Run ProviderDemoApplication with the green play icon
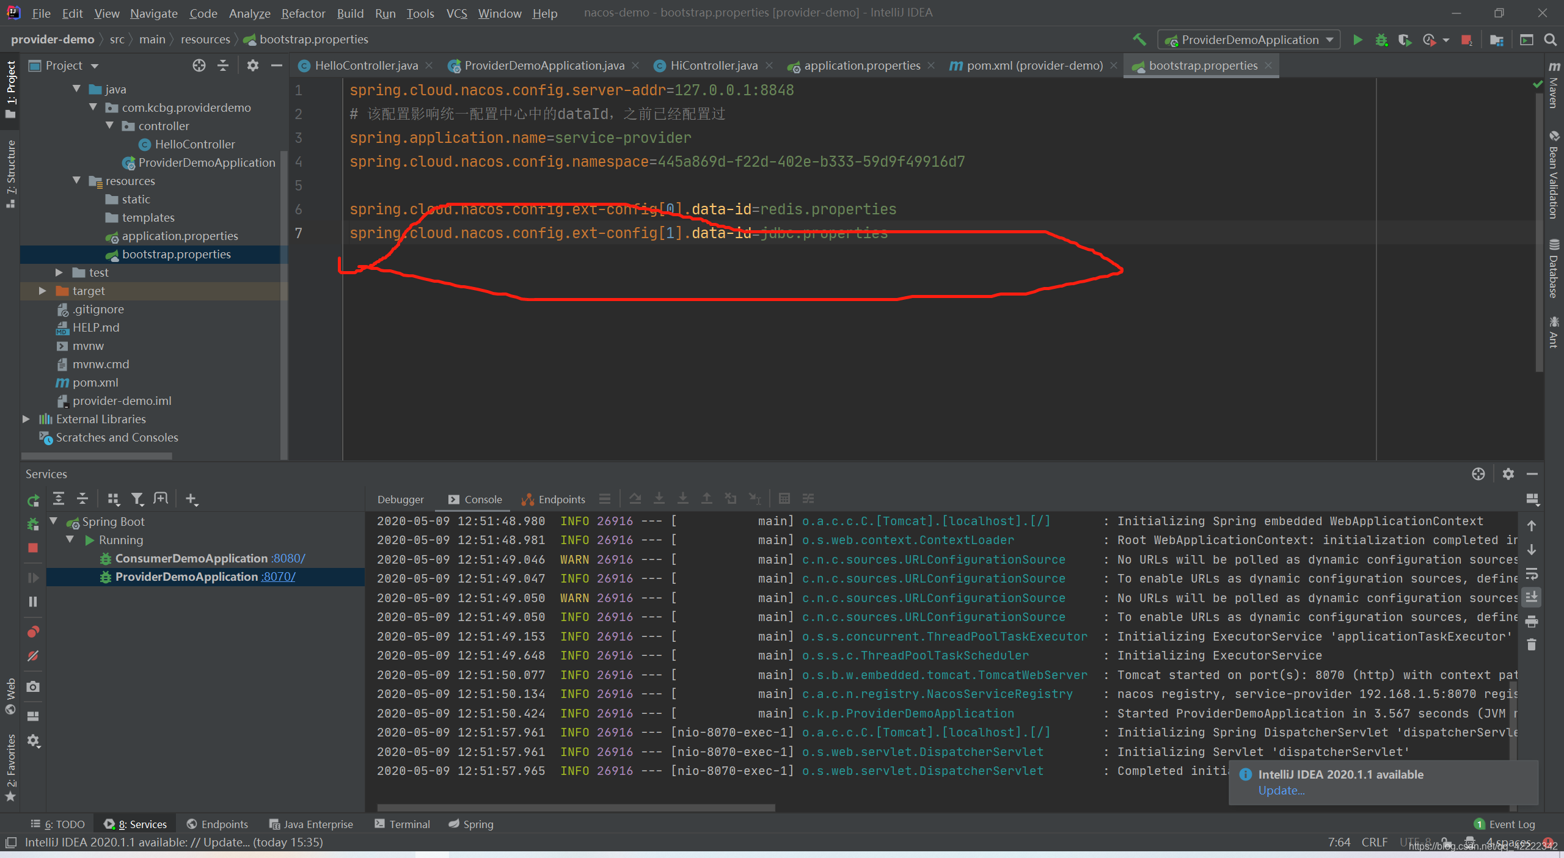Screen dimensions: 1564x858 [x=1357, y=40]
